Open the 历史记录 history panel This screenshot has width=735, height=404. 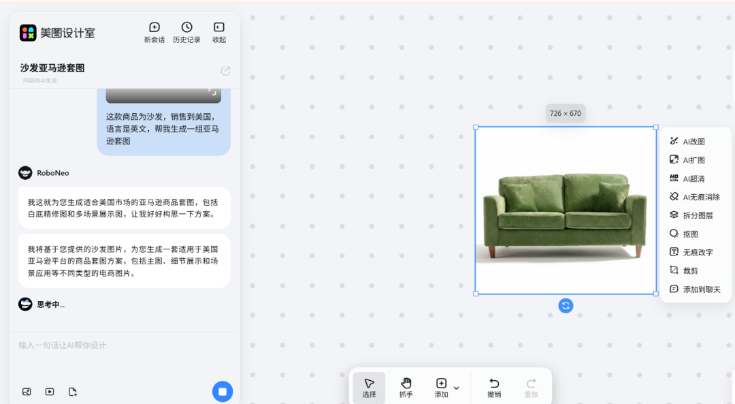coord(186,32)
